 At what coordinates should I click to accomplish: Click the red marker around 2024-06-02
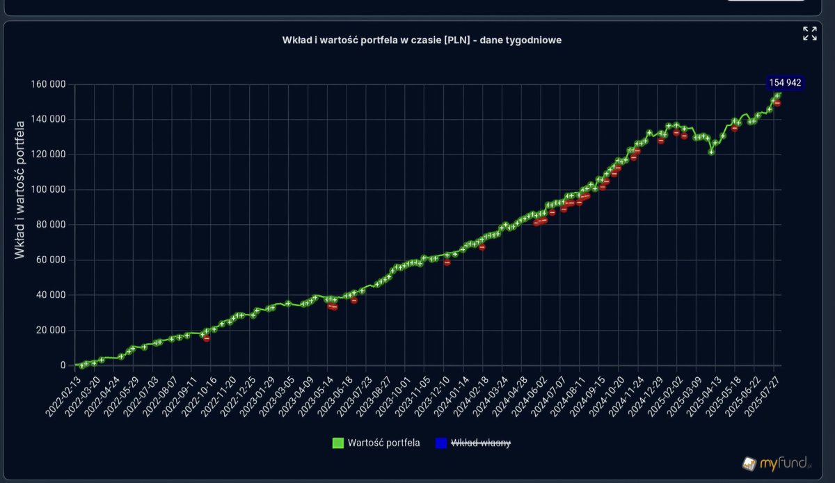click(541, 222)
